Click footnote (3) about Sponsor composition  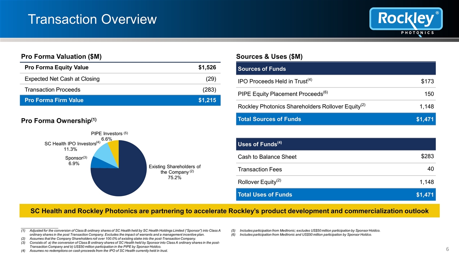click(120, 245)
